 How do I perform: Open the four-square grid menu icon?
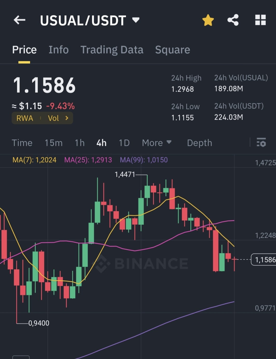(x=260, y=20)
